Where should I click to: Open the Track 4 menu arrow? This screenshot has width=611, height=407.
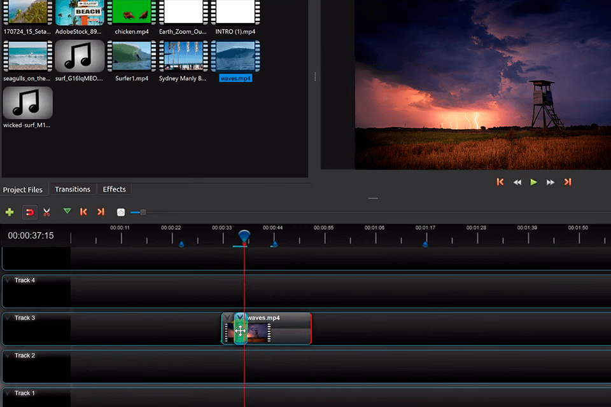pos(8,280)
